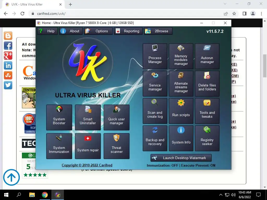Open the Windows Start menu

click(6, 195)
